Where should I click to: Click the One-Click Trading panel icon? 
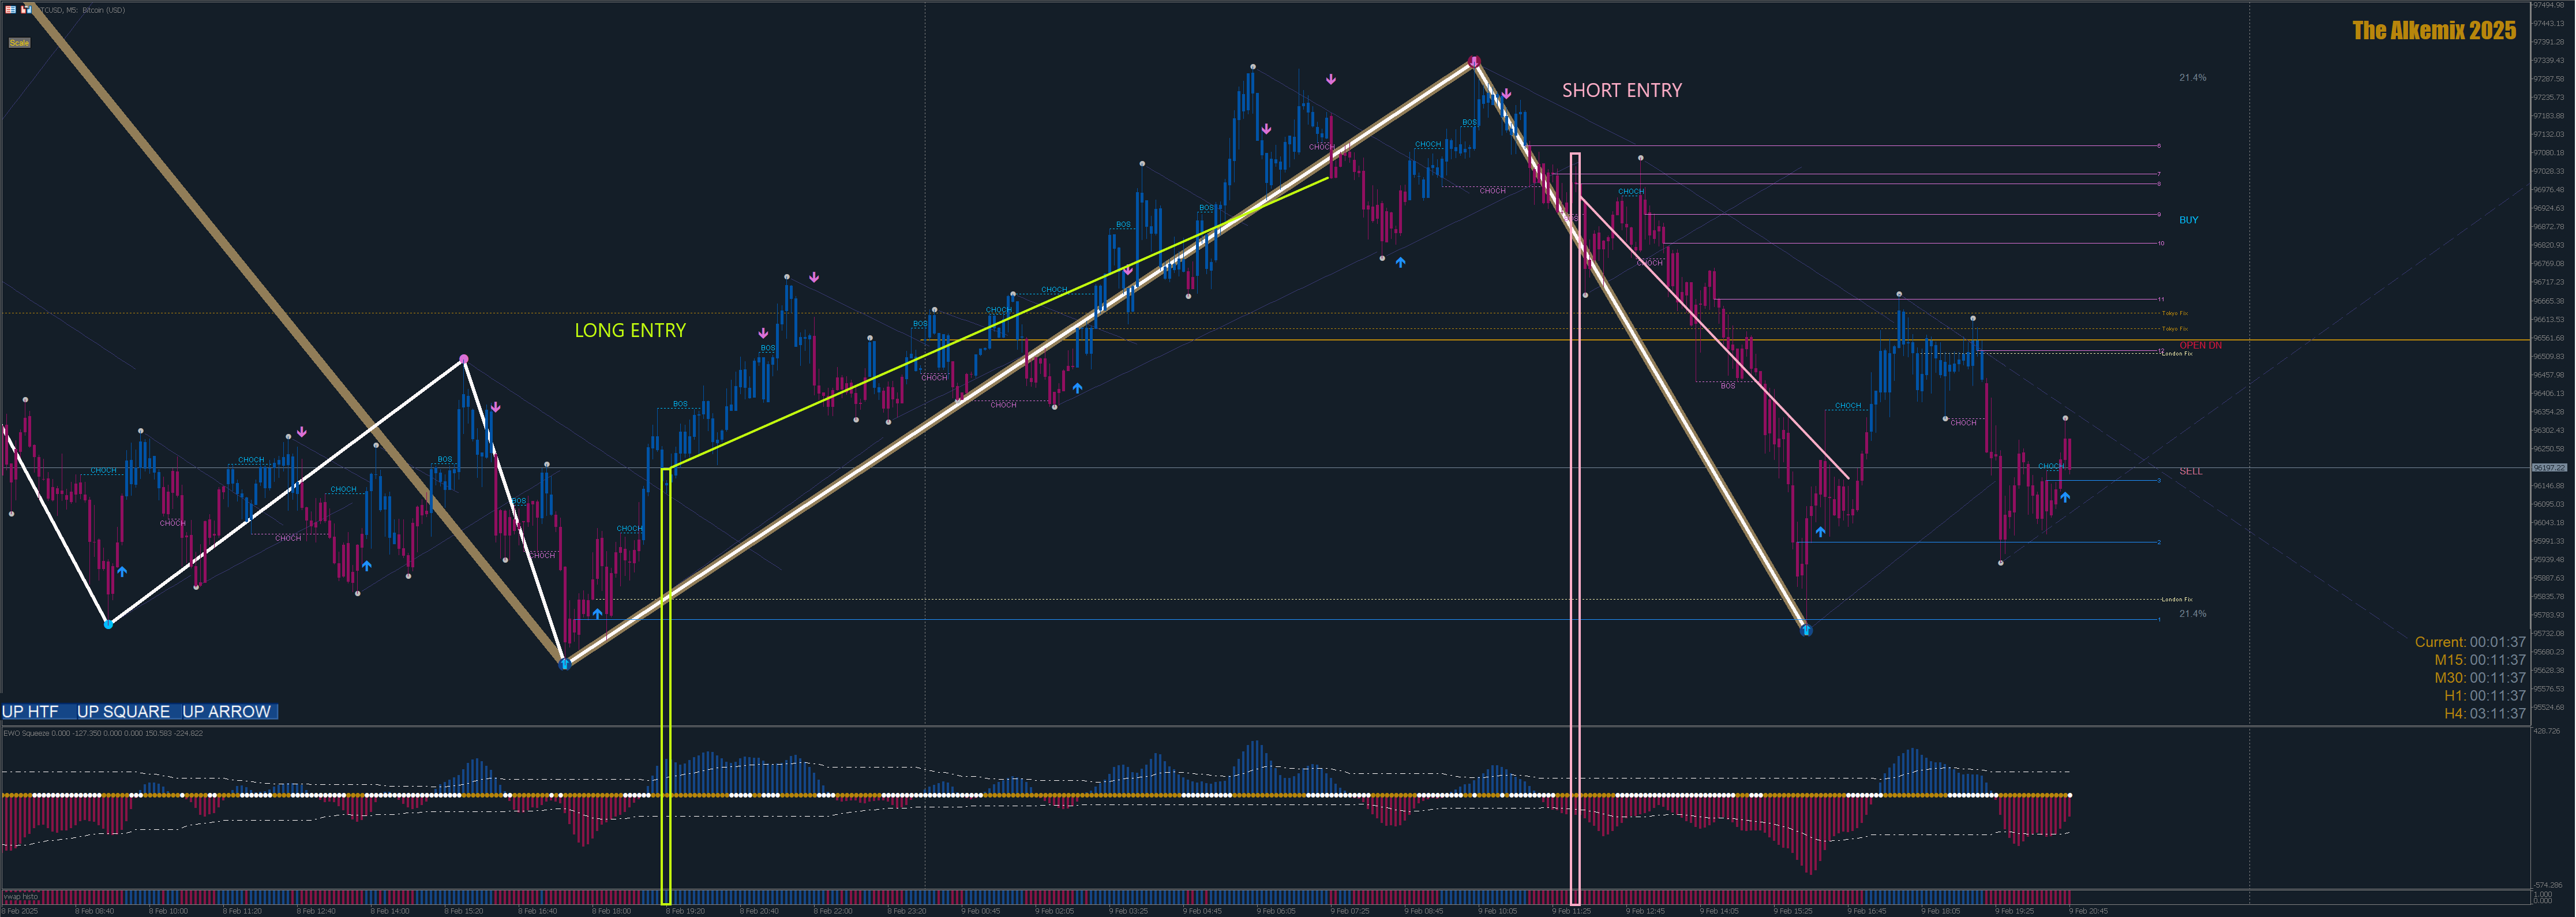tap(26, 9)
